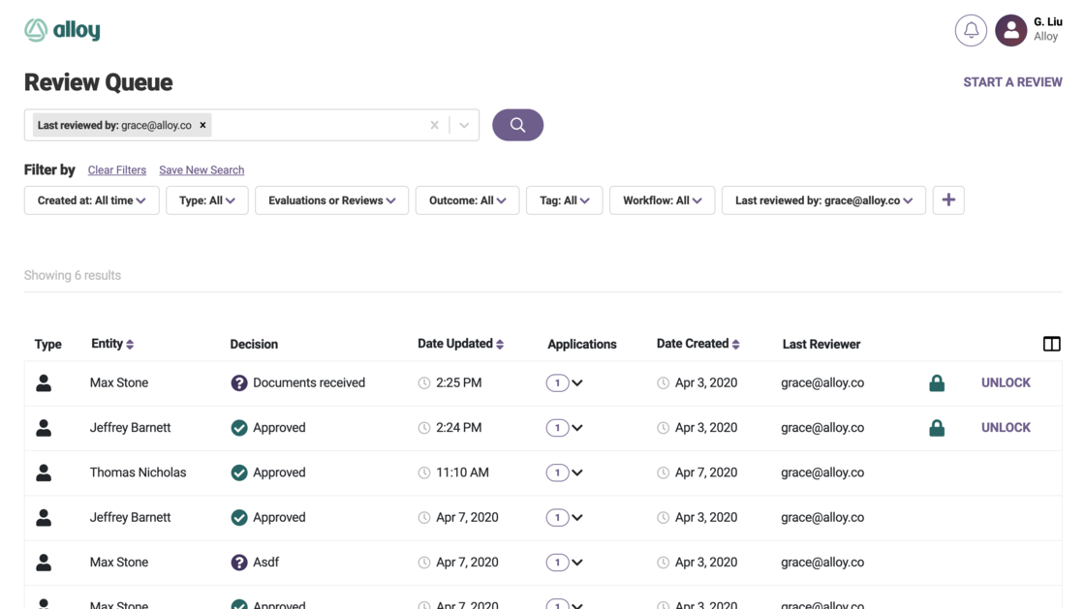1085x609 pixels.
Task: Click the notifications bell icon
Action: [971, 30]
